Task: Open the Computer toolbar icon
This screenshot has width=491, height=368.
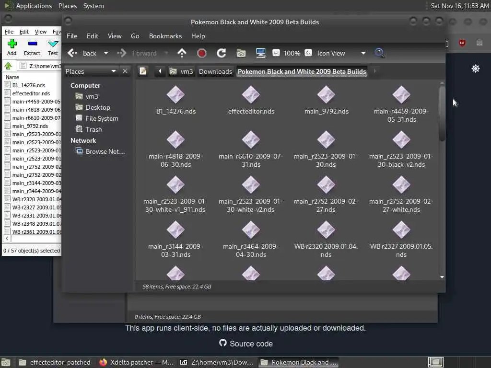Action: [x=260, y=53]
